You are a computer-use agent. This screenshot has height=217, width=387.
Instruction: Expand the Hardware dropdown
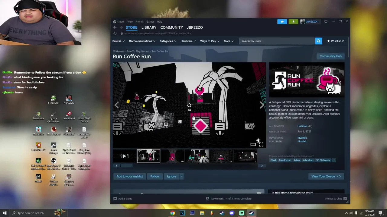tap(188, 41)
